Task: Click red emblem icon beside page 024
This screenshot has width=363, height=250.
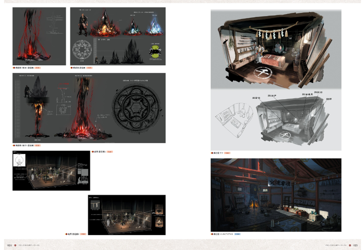Action: click(x=15, y=245)
